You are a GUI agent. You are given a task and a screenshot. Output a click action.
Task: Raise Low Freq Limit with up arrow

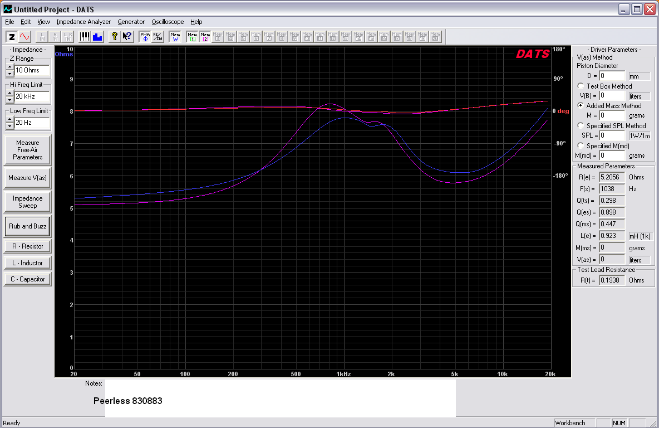[9, 119]
